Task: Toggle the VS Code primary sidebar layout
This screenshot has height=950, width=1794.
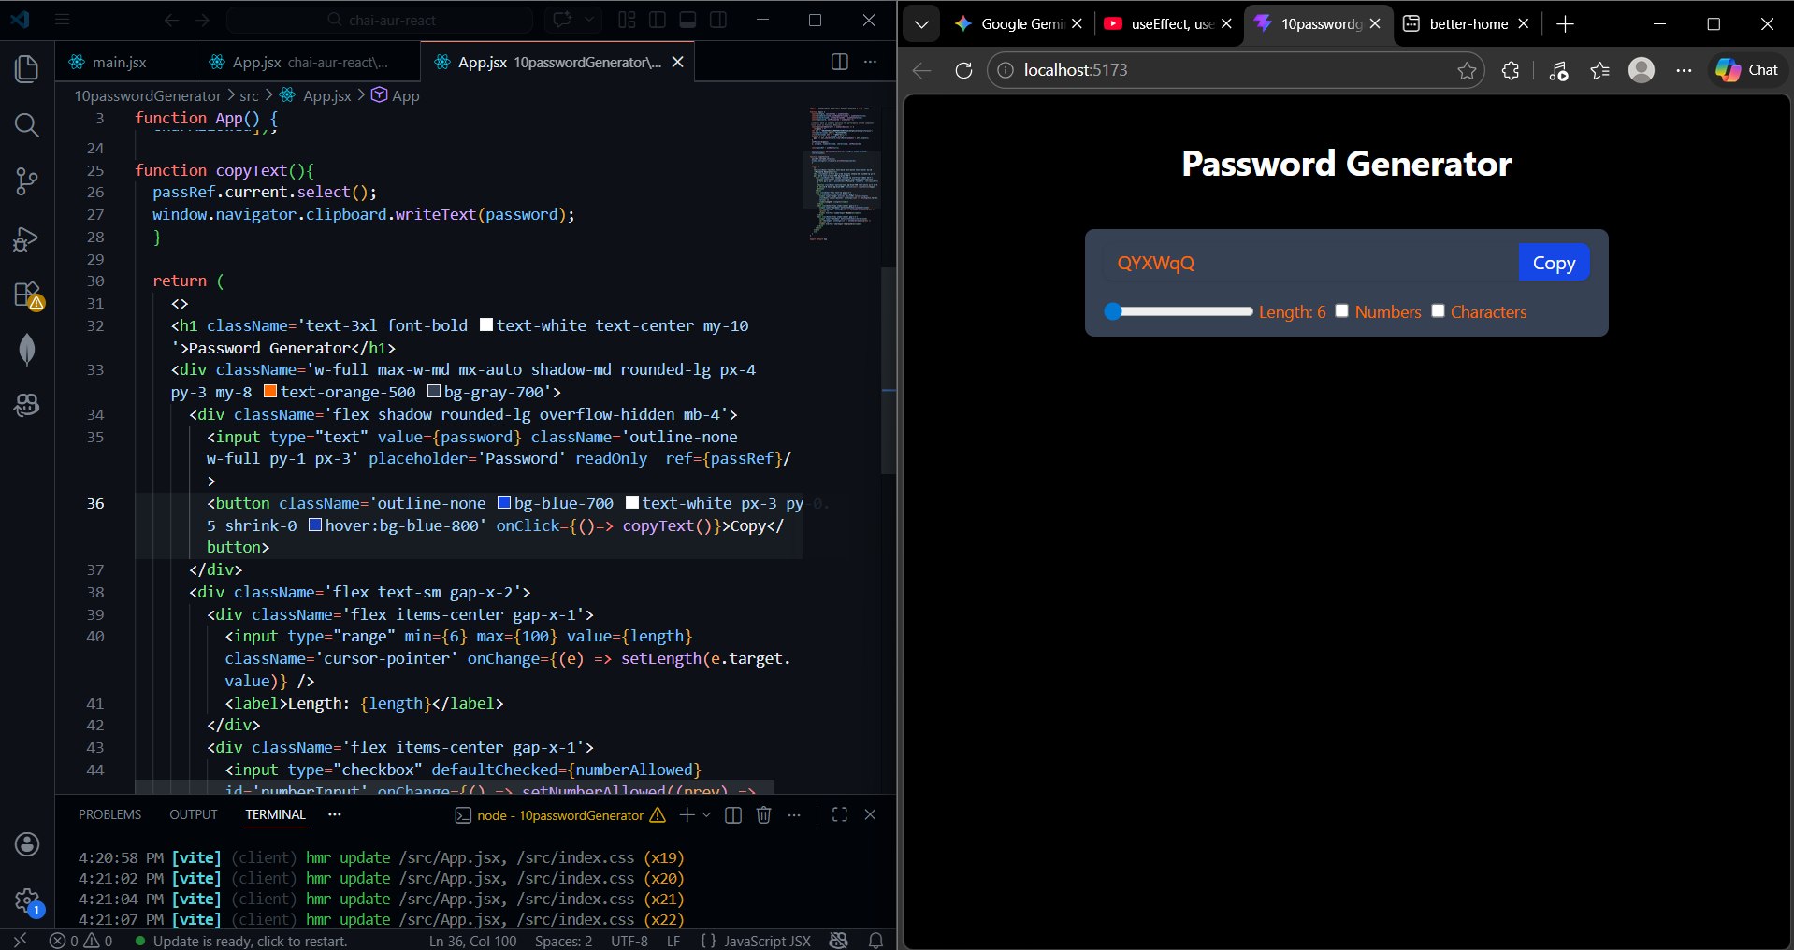Action: (x=658, y=20)
